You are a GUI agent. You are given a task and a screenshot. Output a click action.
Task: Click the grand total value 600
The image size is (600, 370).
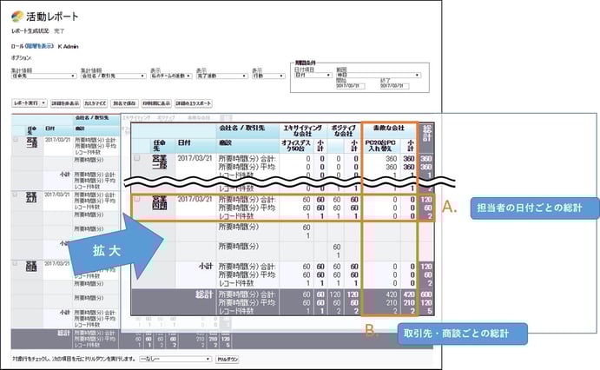click(x=425, y=294)
